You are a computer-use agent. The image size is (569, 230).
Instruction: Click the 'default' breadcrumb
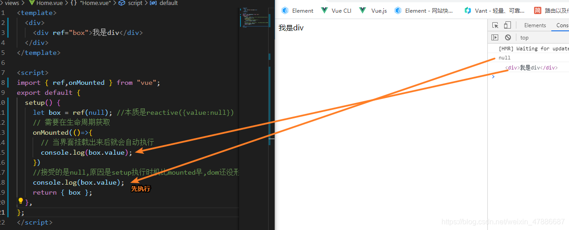[163, 3]
